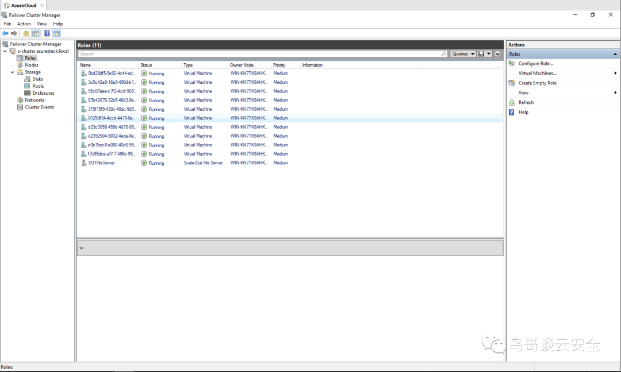The image size is (621, 372).
Task: Open the Queries dropdown
Action: coord(463,54)
